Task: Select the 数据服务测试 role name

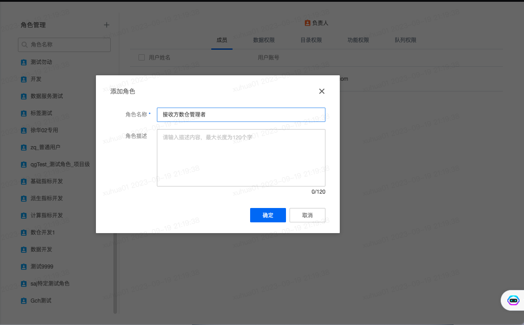Action: click(47, 96)
